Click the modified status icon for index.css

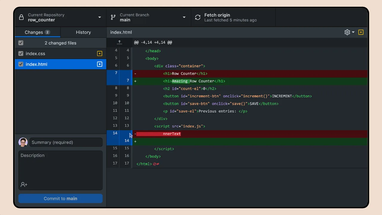click(x=100, y=54)
